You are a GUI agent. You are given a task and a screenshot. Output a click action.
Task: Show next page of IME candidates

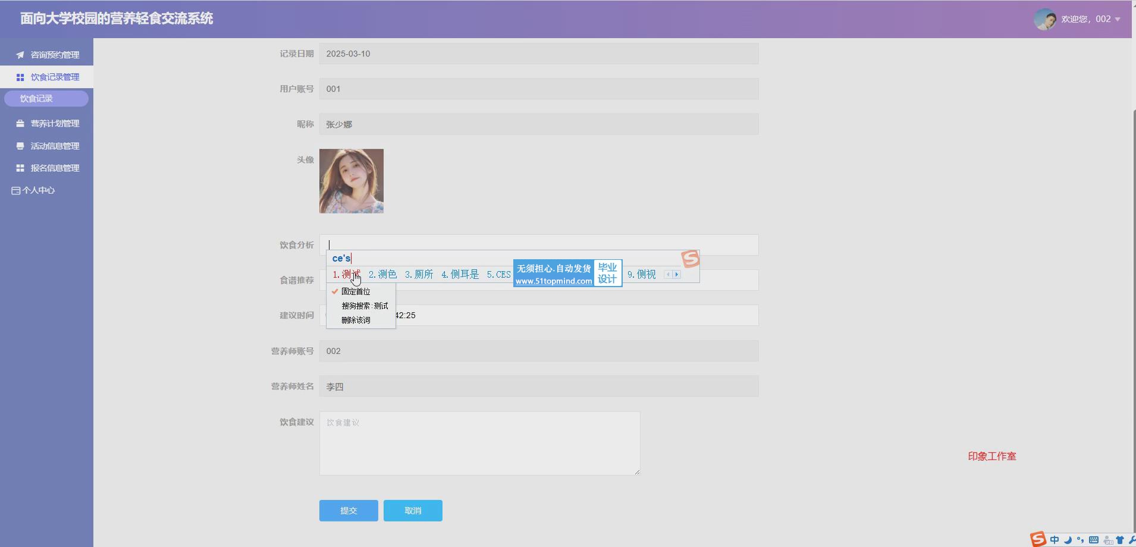point(676,275)
